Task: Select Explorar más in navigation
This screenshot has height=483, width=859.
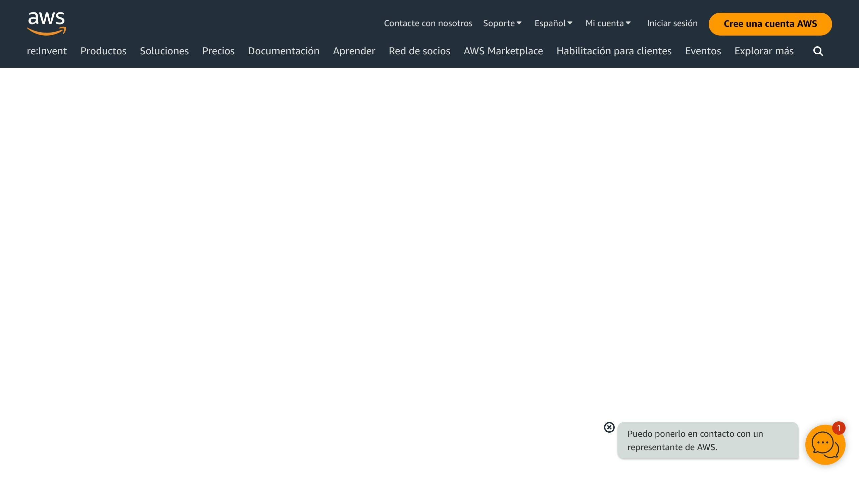Action: (764, 51)
